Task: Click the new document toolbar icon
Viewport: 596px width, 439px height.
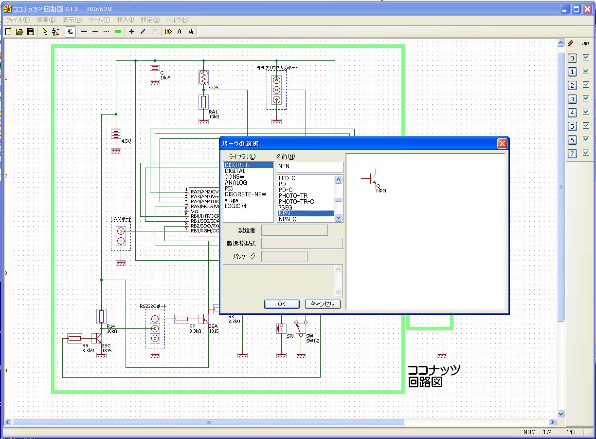Action: coord(8,32)
